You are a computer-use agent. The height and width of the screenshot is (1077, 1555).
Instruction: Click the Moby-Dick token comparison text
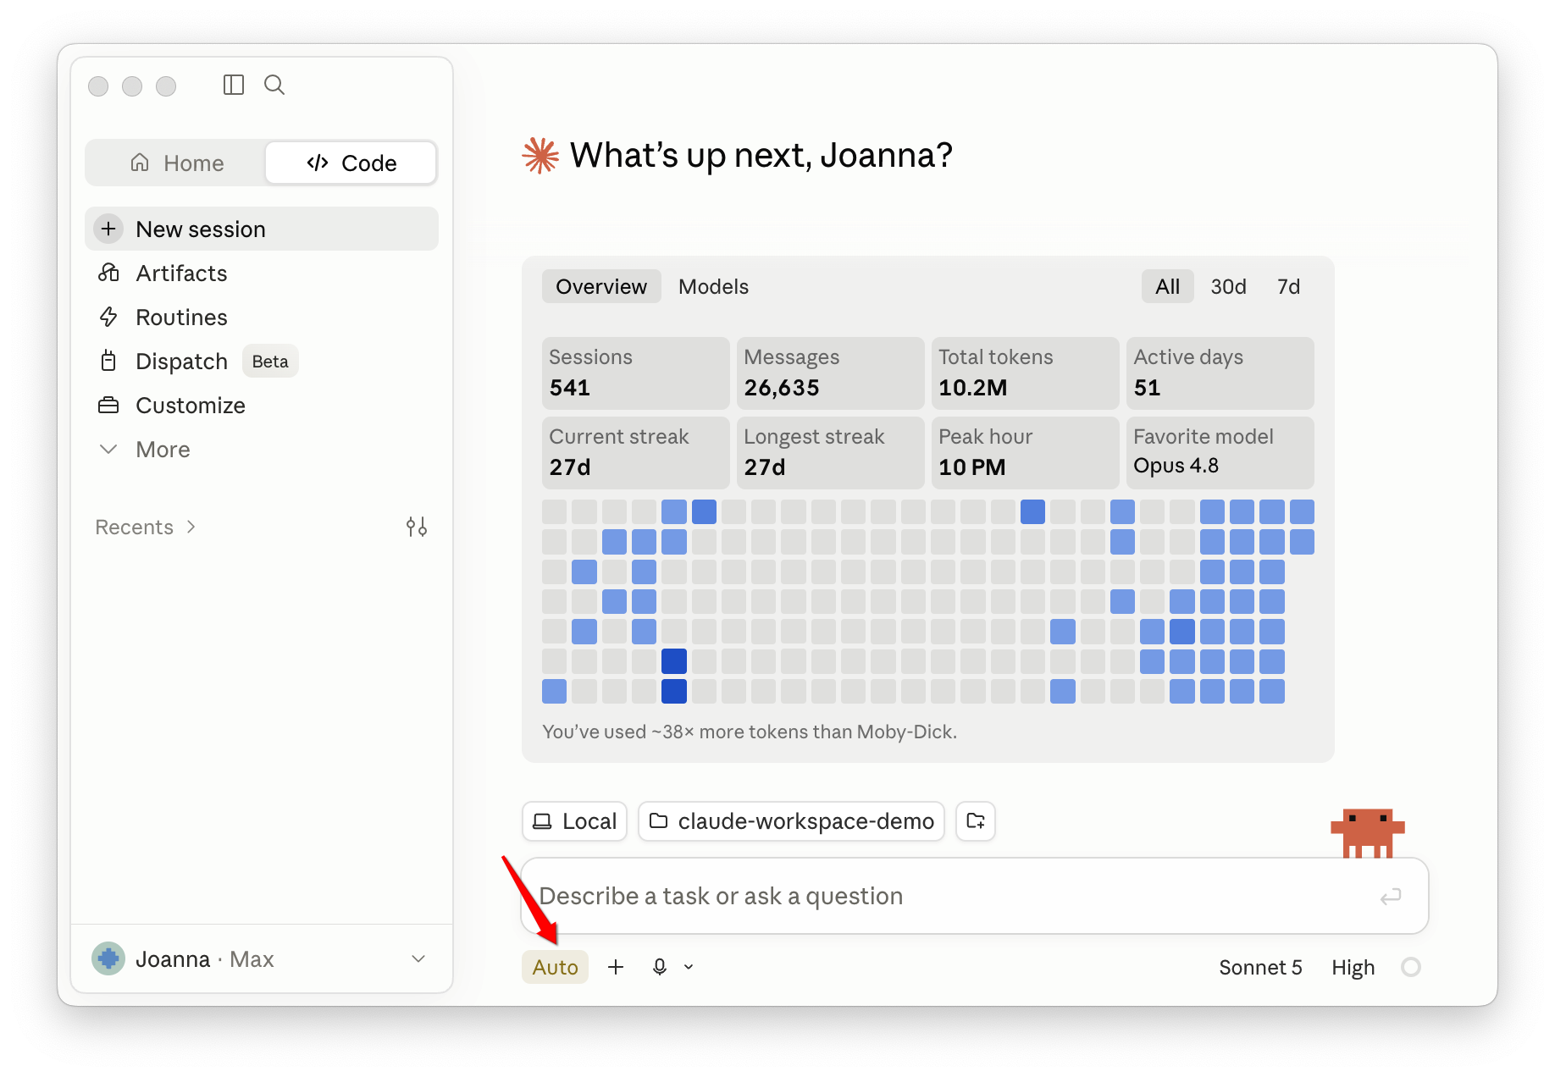[750, 732]
